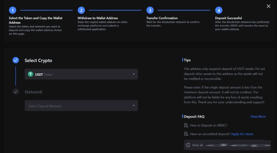This screenshot has height=153, width=277.
Task: Click the Apply for return link
Action: coord(242,134)
